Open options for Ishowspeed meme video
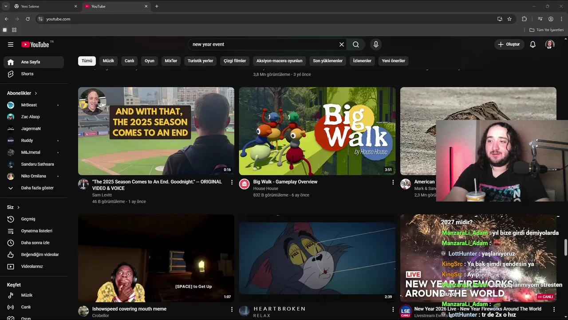The image size is (568, 320). (x=232, y=309)
